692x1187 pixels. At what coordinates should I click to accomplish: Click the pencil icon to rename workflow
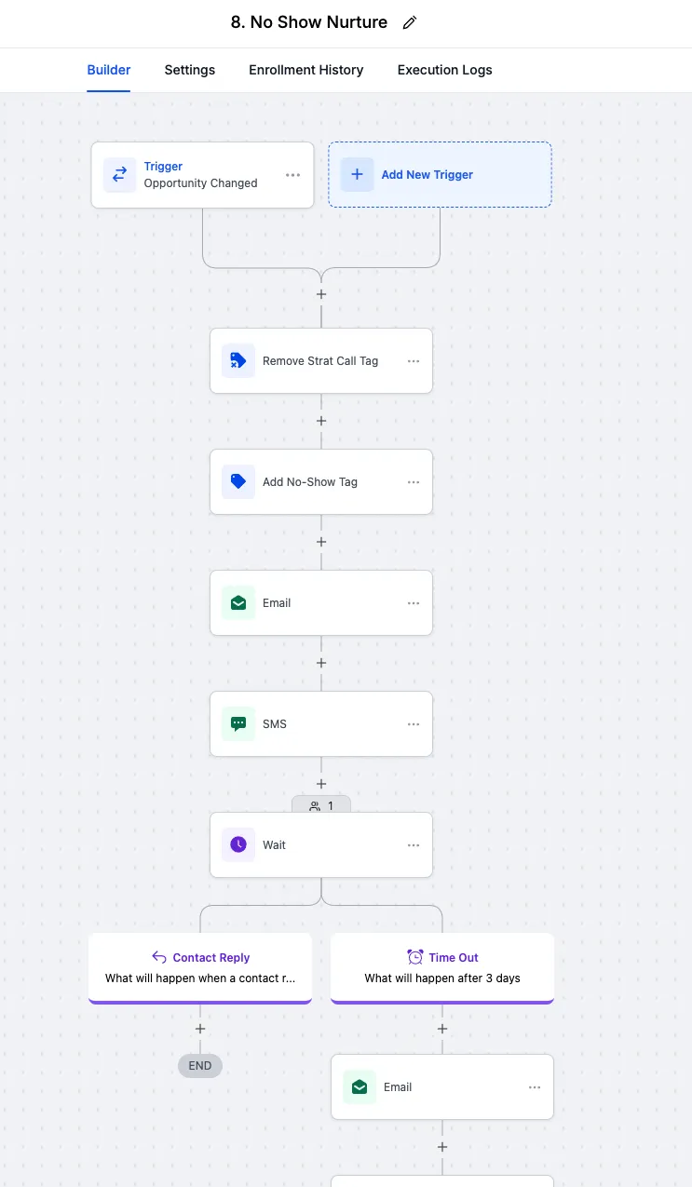[x=410, y=23]
